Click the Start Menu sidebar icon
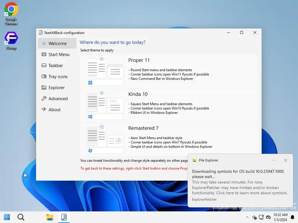 44,54
